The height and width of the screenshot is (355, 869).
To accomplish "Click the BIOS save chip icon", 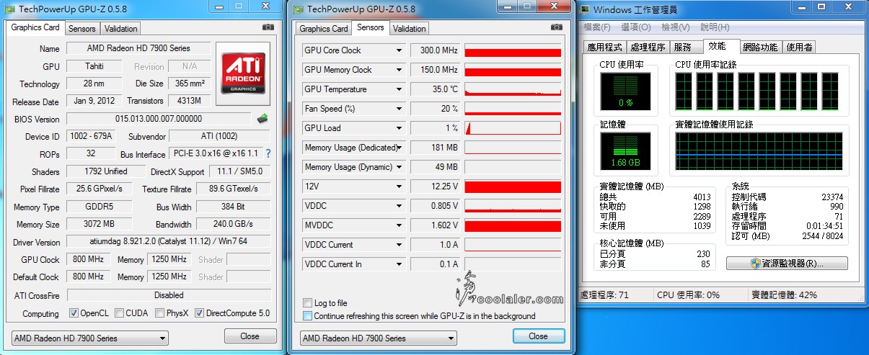I will [263, 119].
